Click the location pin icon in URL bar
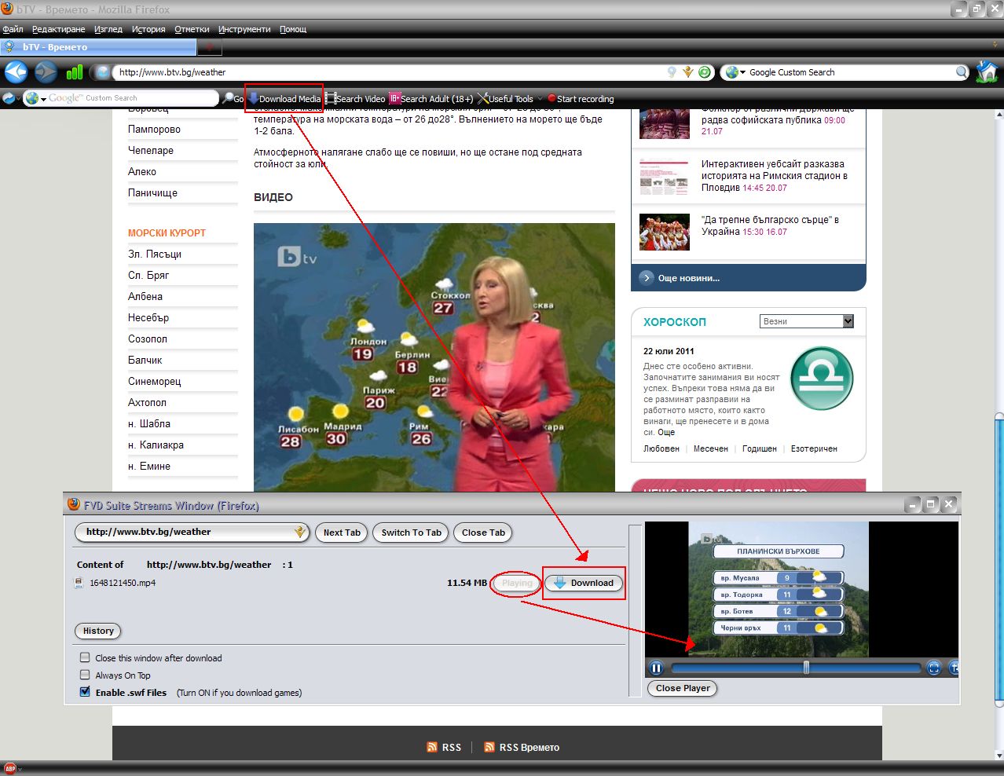 tap(672, 72)
